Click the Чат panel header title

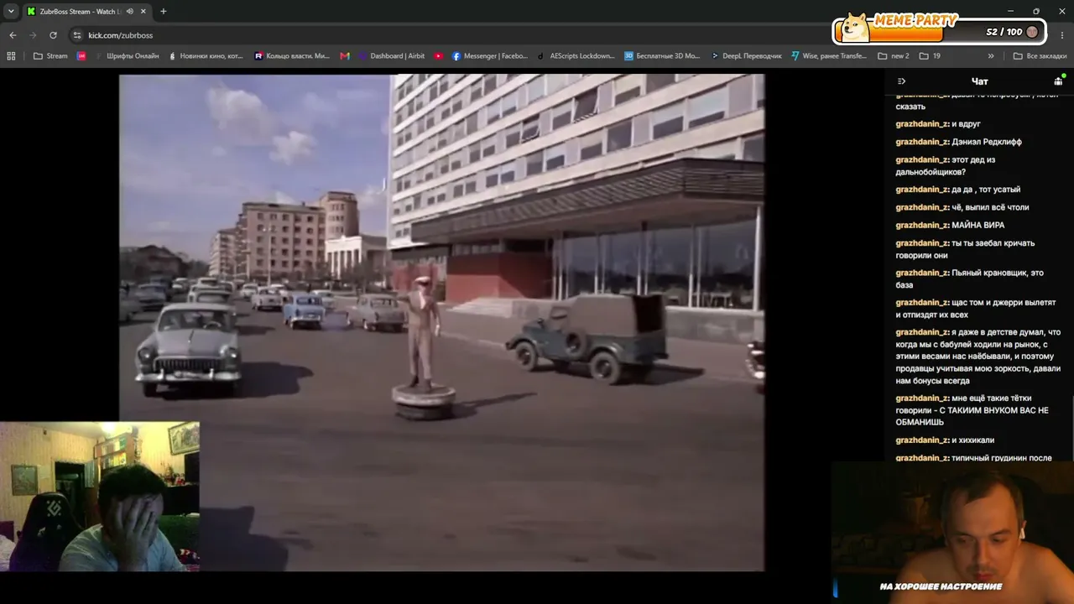click(979, 81)
